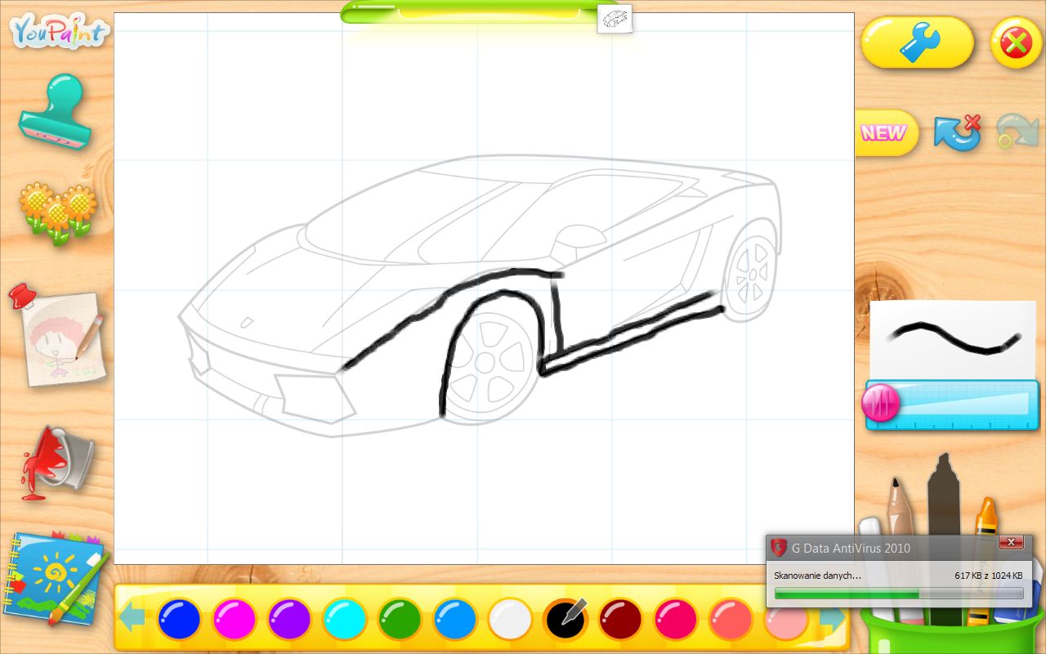Choose the white color

pos(510,619)
